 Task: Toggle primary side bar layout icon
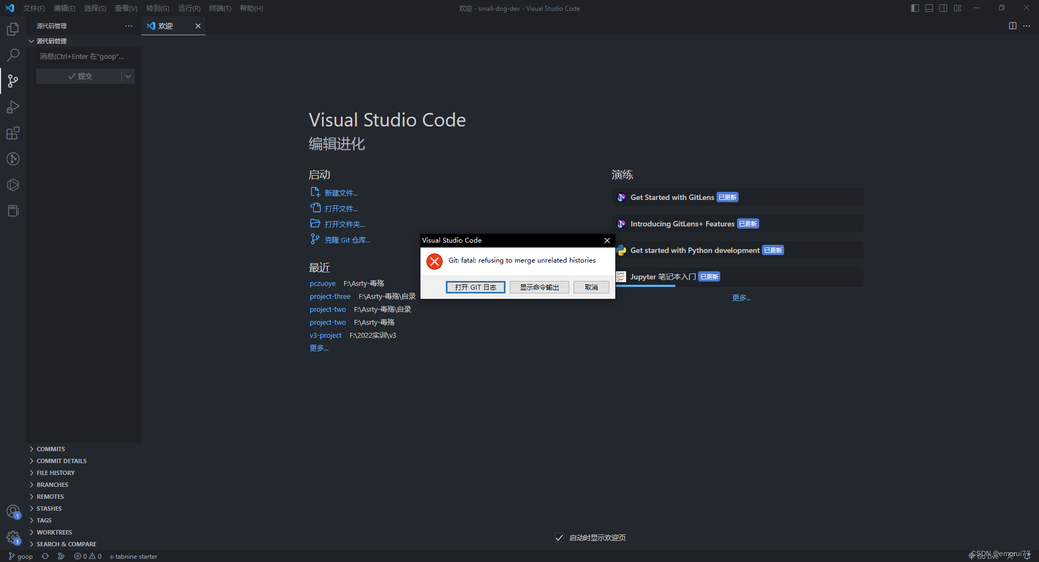point(915,8)
